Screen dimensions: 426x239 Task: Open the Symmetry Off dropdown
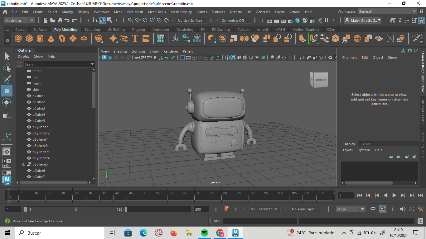pyautogui.click(x=236, y=21)
